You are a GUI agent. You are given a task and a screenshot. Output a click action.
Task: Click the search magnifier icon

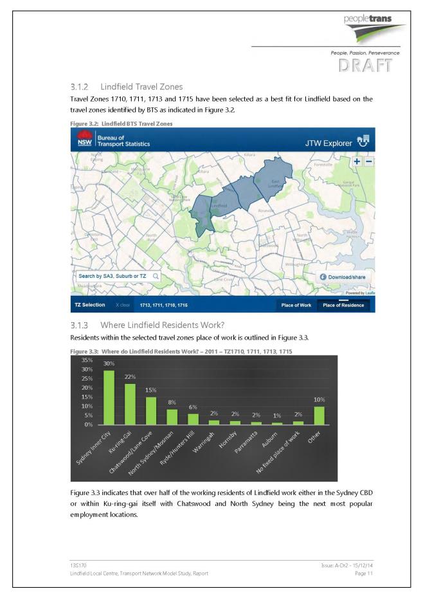tap(156, 276)
